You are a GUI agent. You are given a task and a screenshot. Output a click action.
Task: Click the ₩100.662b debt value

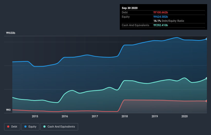(161, 12)
